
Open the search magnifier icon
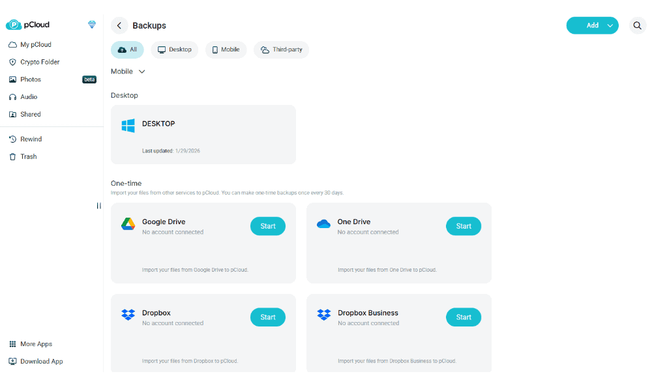point(638,25)
